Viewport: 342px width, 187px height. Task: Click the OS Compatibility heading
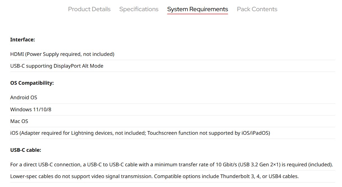[x=32, y=83]
